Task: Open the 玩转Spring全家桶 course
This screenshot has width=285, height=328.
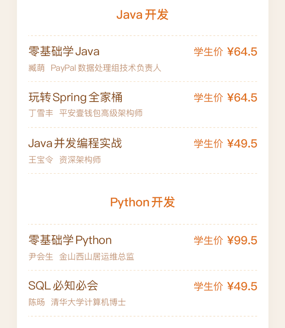Action: [76, 97]
